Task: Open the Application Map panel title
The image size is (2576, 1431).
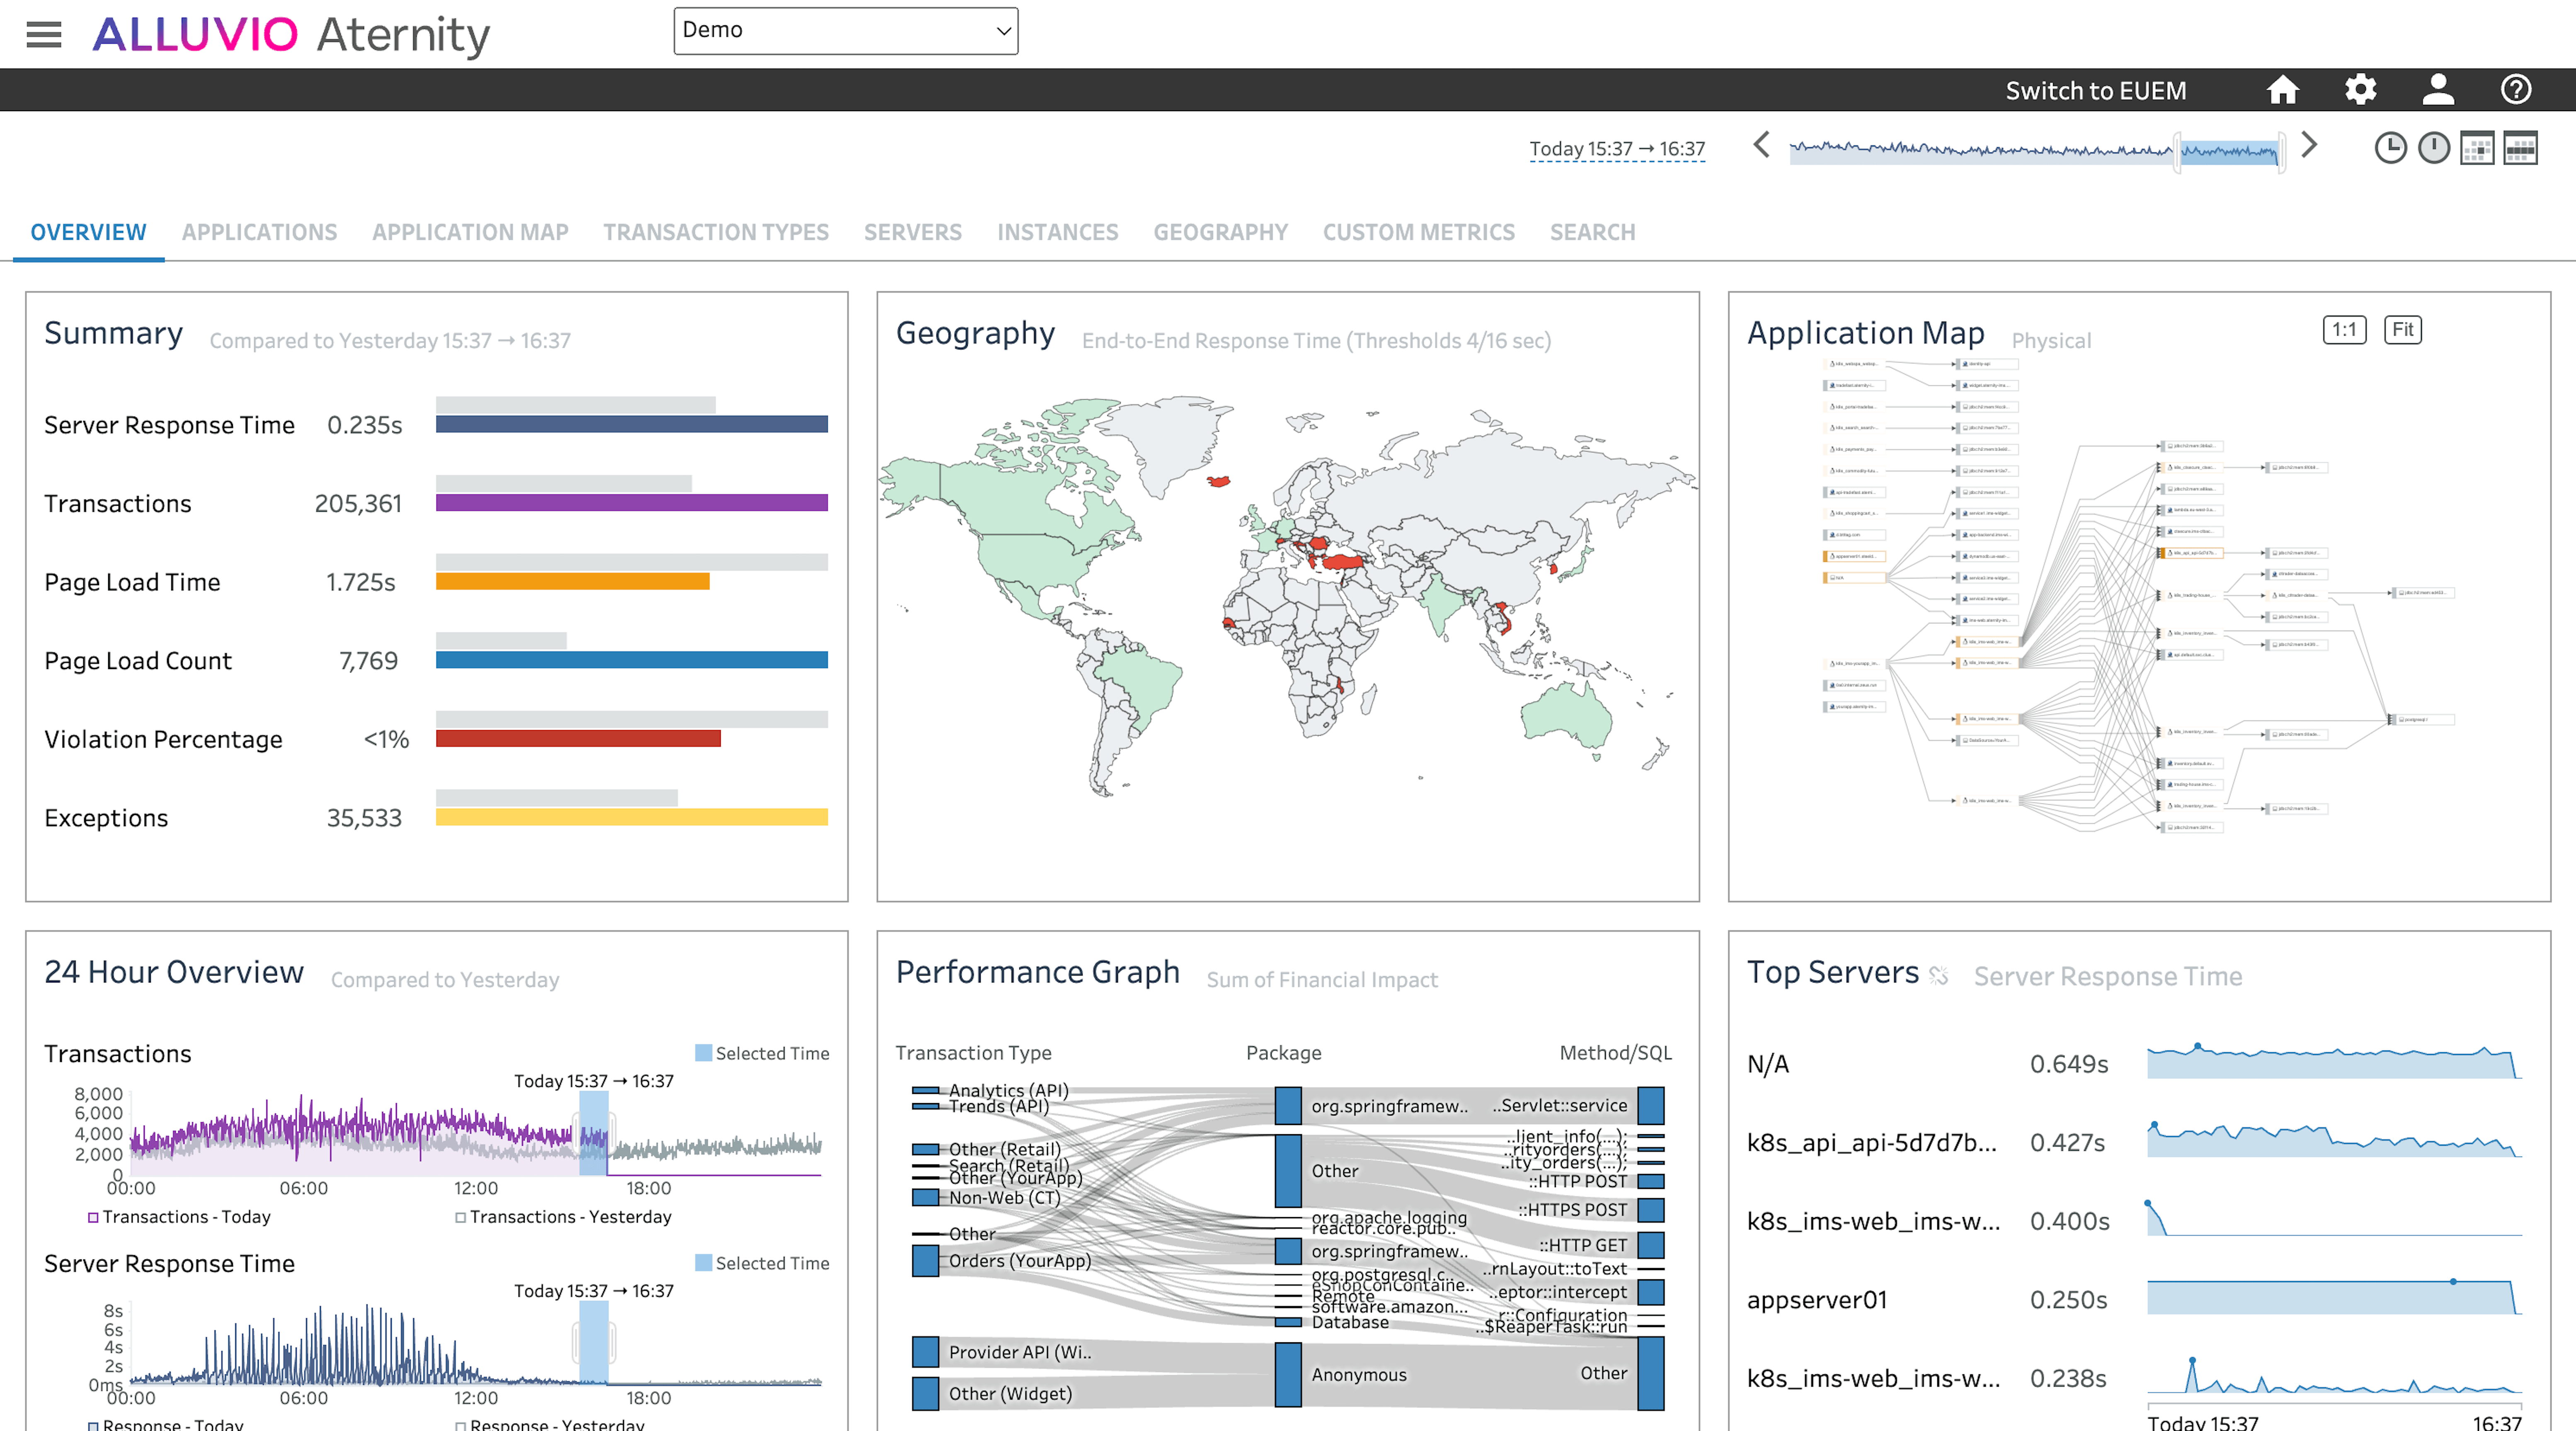Action: 1865,333
